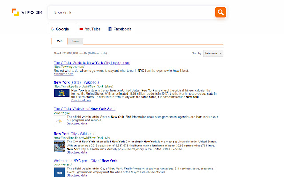Click the Sort by label
Image resolution: width=284 pixels, height=177 pixels.
pyautogui.click(x=197, y=53)
